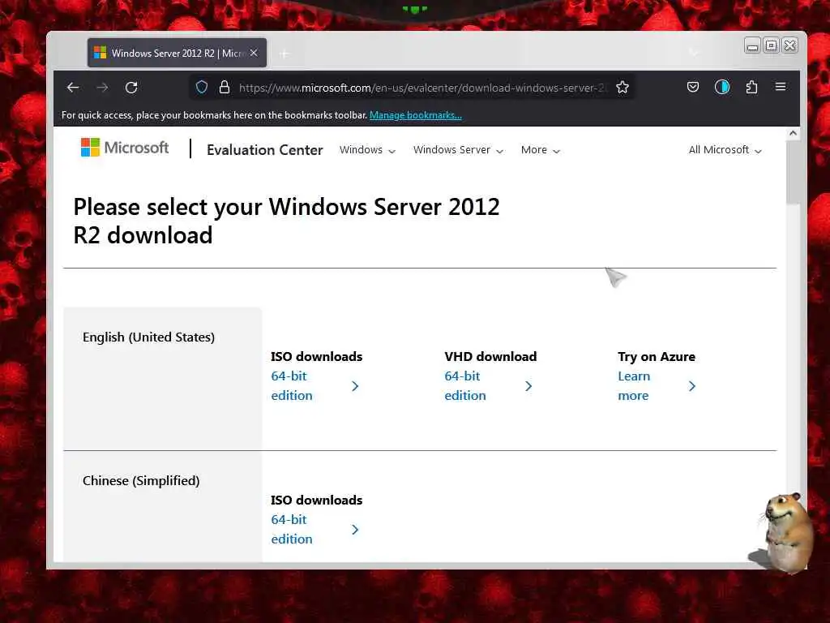Click the Chinese (Simplified) label
830x623 pixels.
141,480
